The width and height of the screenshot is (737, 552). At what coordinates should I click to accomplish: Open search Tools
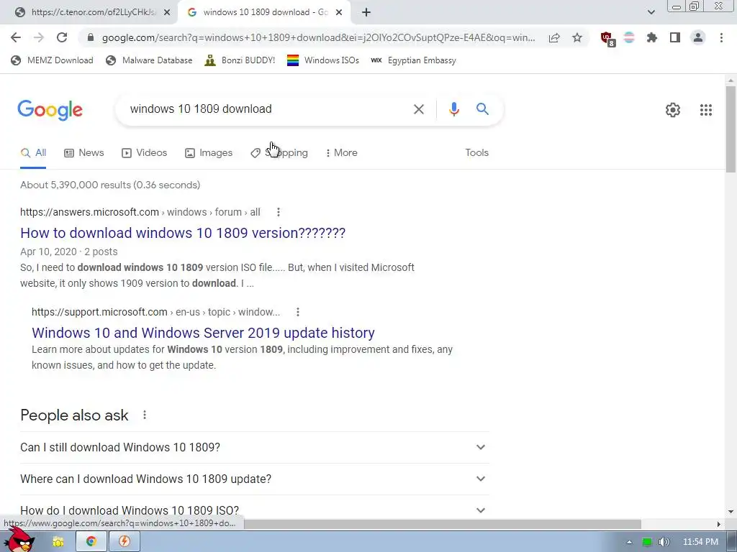pyautogui.click(x=476, y=153)
